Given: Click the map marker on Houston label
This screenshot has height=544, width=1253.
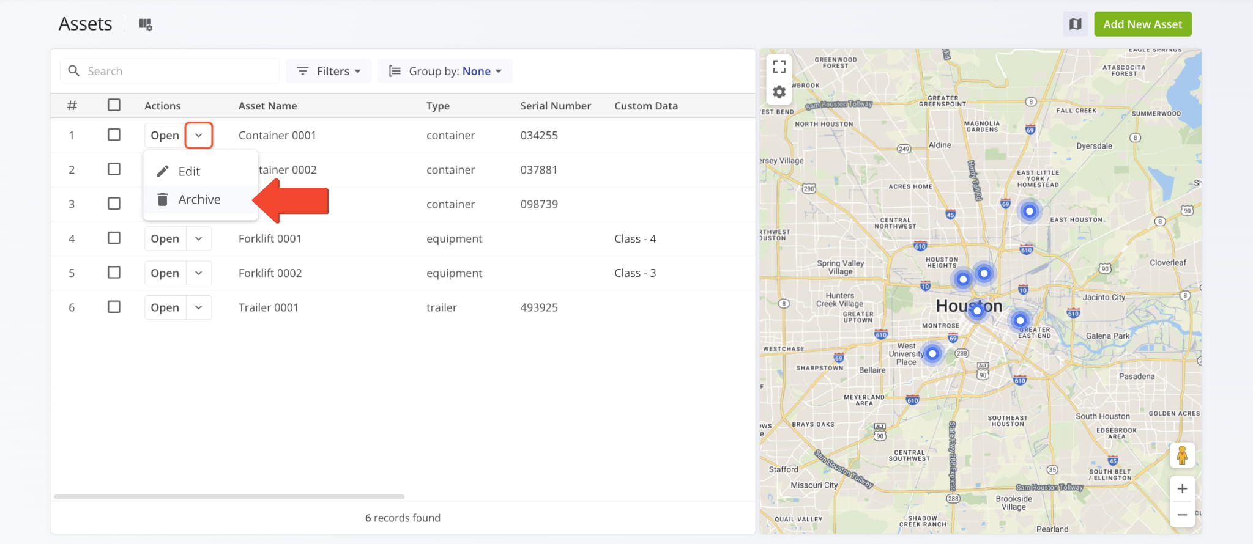Looking at the screenshot, I should pyautogui.click(x=977, y=311).
